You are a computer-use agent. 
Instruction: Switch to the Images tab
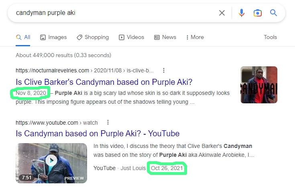pyautogui.click(x=53, y=37)
